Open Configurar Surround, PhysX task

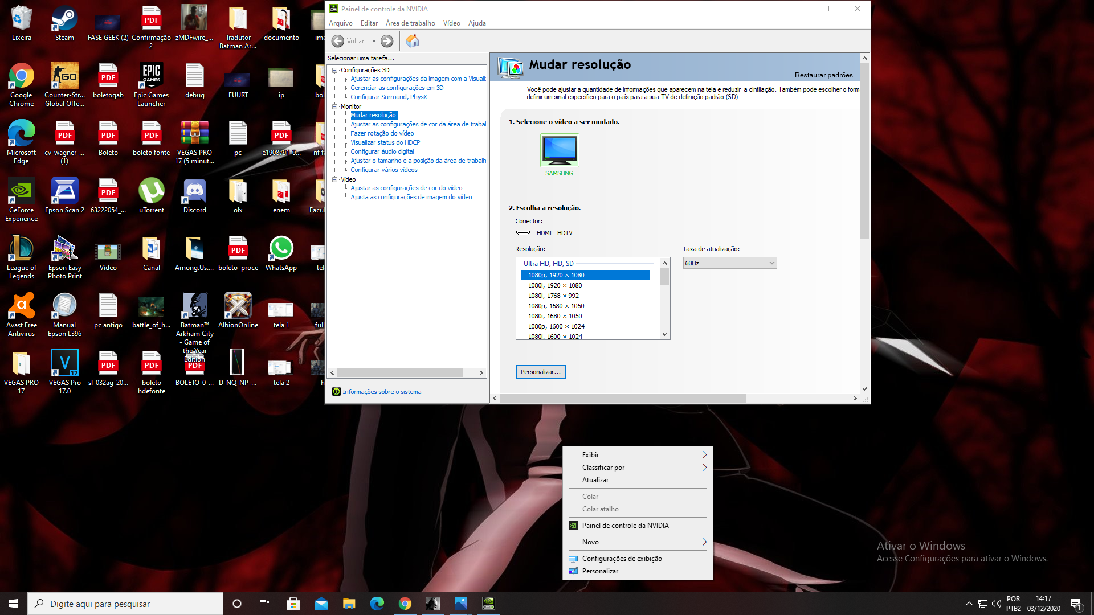389,97
